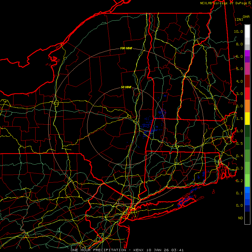Viewport: 252px width, 252px height.
Task: Click the 3.0 legend value
Action: pyautogui.click(x=239, y=94)
